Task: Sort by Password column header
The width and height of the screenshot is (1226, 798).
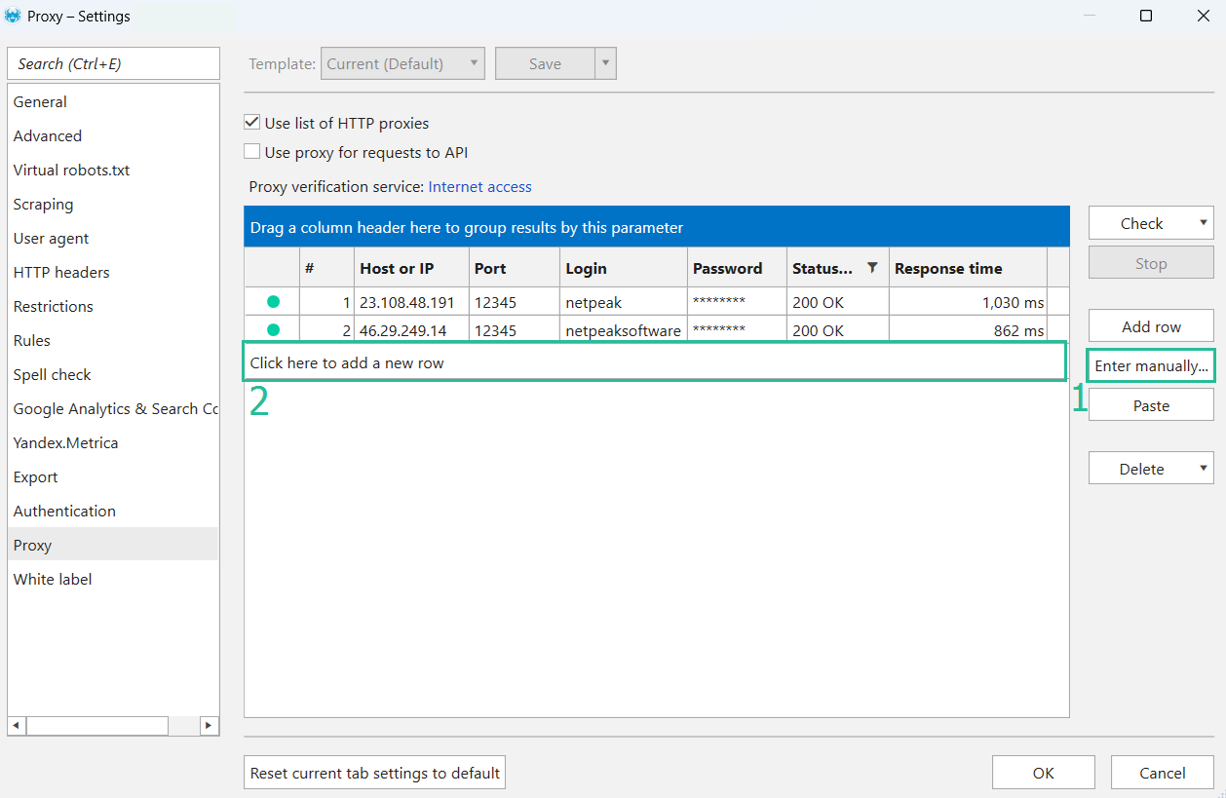Action: tap(737, 268)
